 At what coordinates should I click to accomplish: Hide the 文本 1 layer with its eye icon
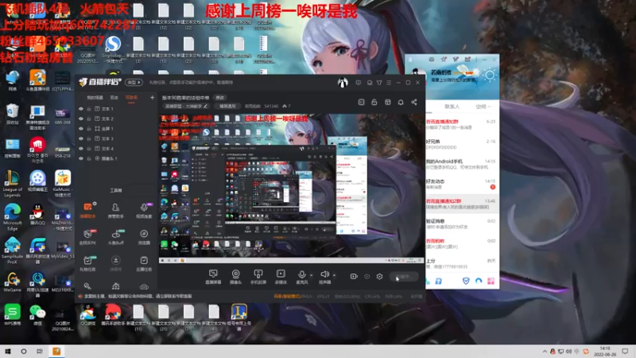[81, 109]
